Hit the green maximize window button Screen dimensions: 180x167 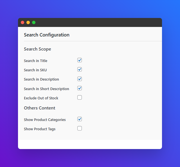pos(34,22)
